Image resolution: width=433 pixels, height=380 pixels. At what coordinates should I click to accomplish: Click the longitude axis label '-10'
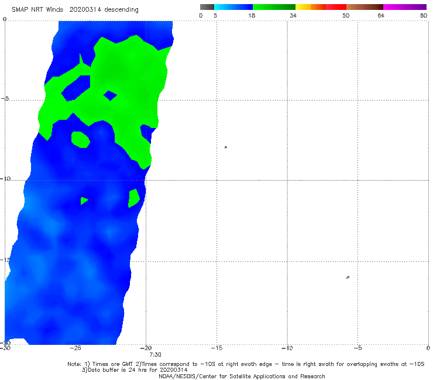287,348
